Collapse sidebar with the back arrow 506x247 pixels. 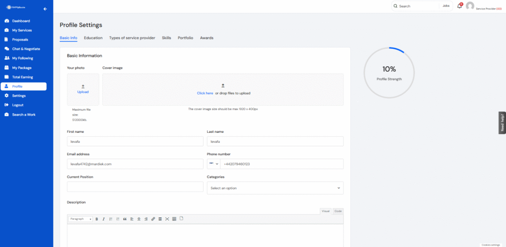45,9
